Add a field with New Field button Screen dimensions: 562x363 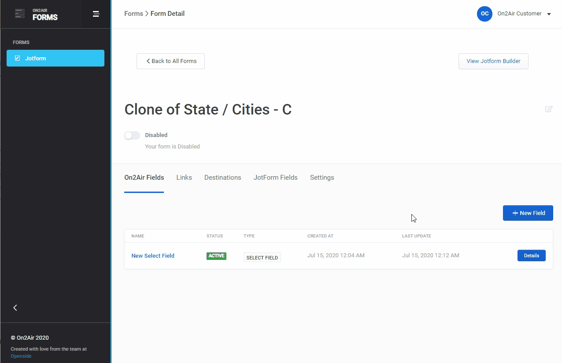pos(528,213)
